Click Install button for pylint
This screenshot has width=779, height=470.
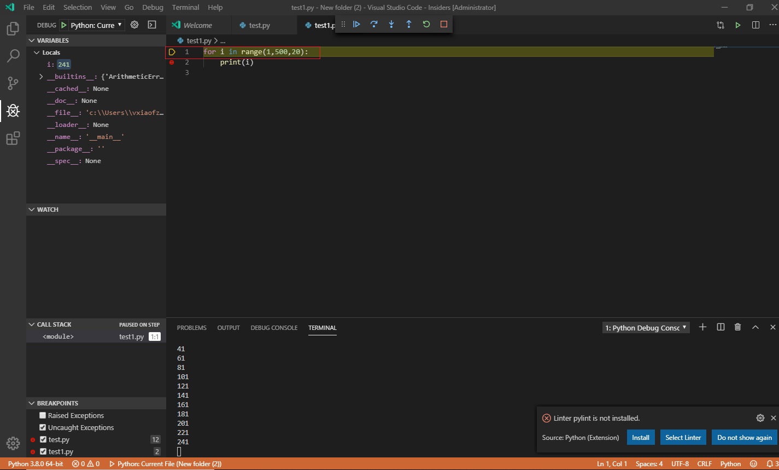(x=641, y=438)
